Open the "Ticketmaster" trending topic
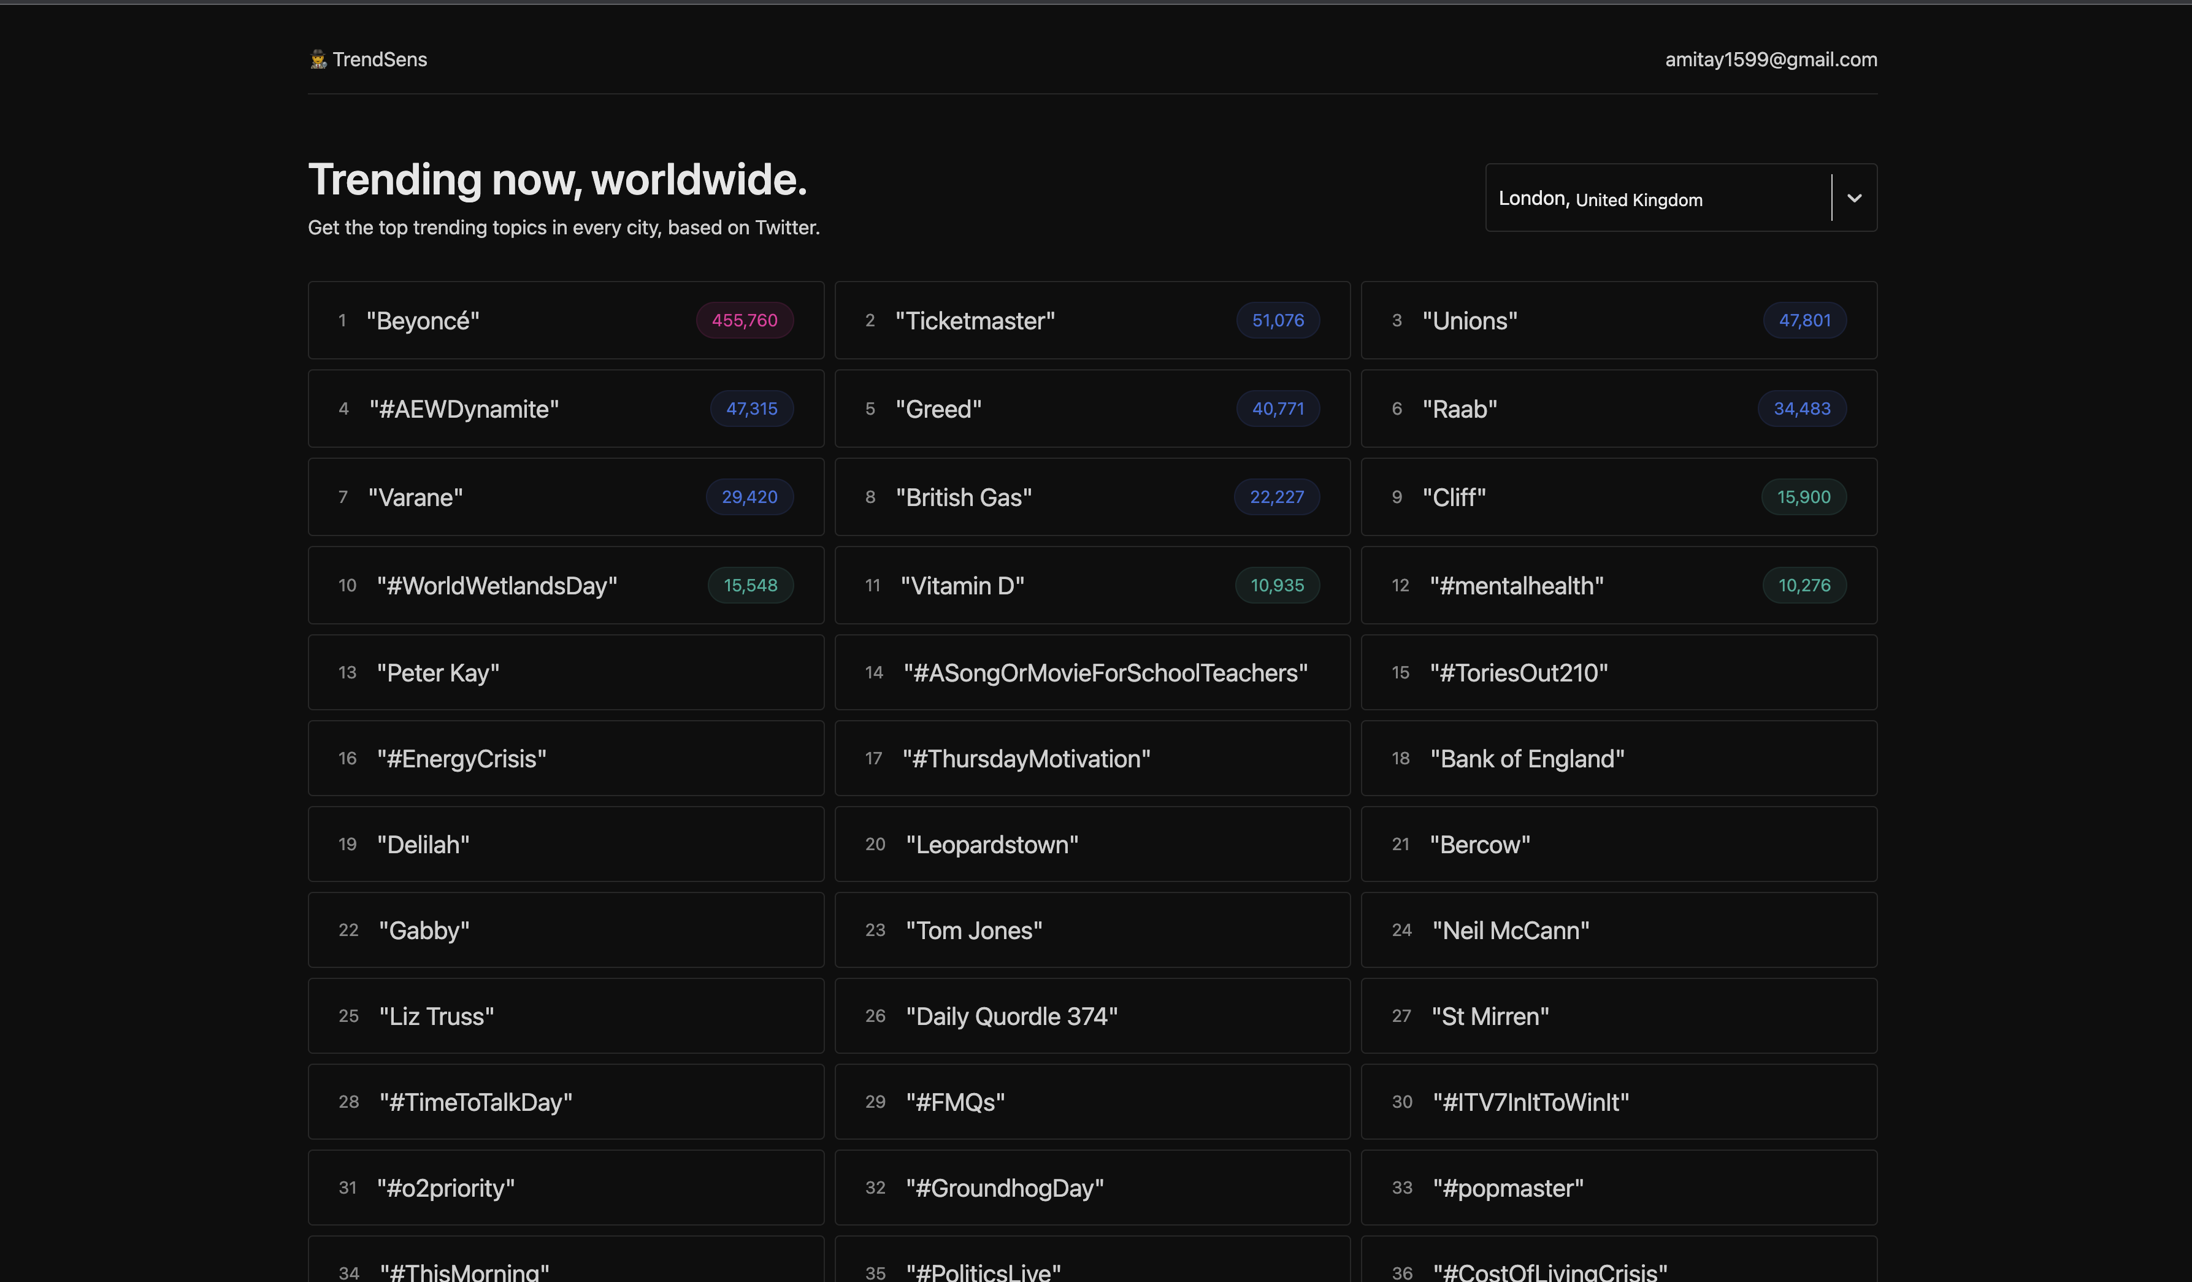The width and height of the screenshot is (2192, 1282). 1092,320
